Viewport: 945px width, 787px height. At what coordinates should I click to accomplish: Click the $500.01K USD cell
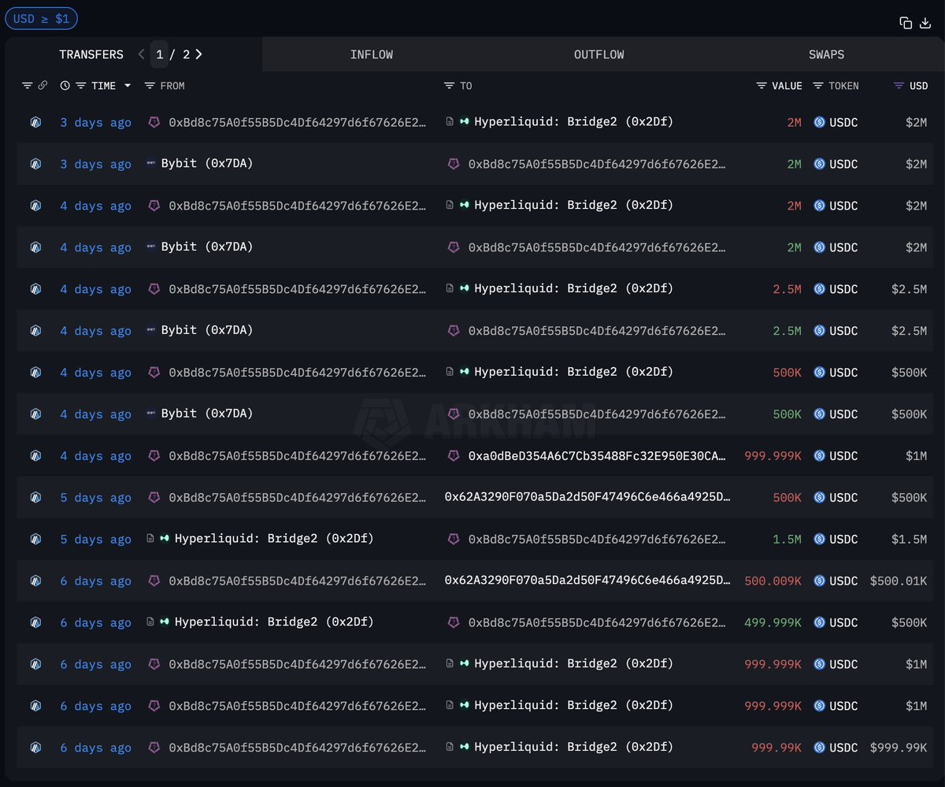[x=899, y=581]
